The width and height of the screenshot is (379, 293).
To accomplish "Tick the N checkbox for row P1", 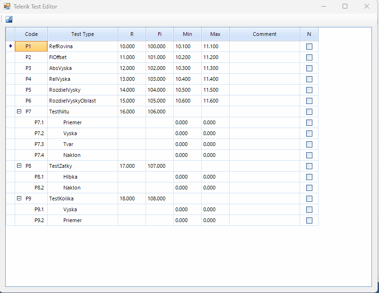I will (309, 47).
